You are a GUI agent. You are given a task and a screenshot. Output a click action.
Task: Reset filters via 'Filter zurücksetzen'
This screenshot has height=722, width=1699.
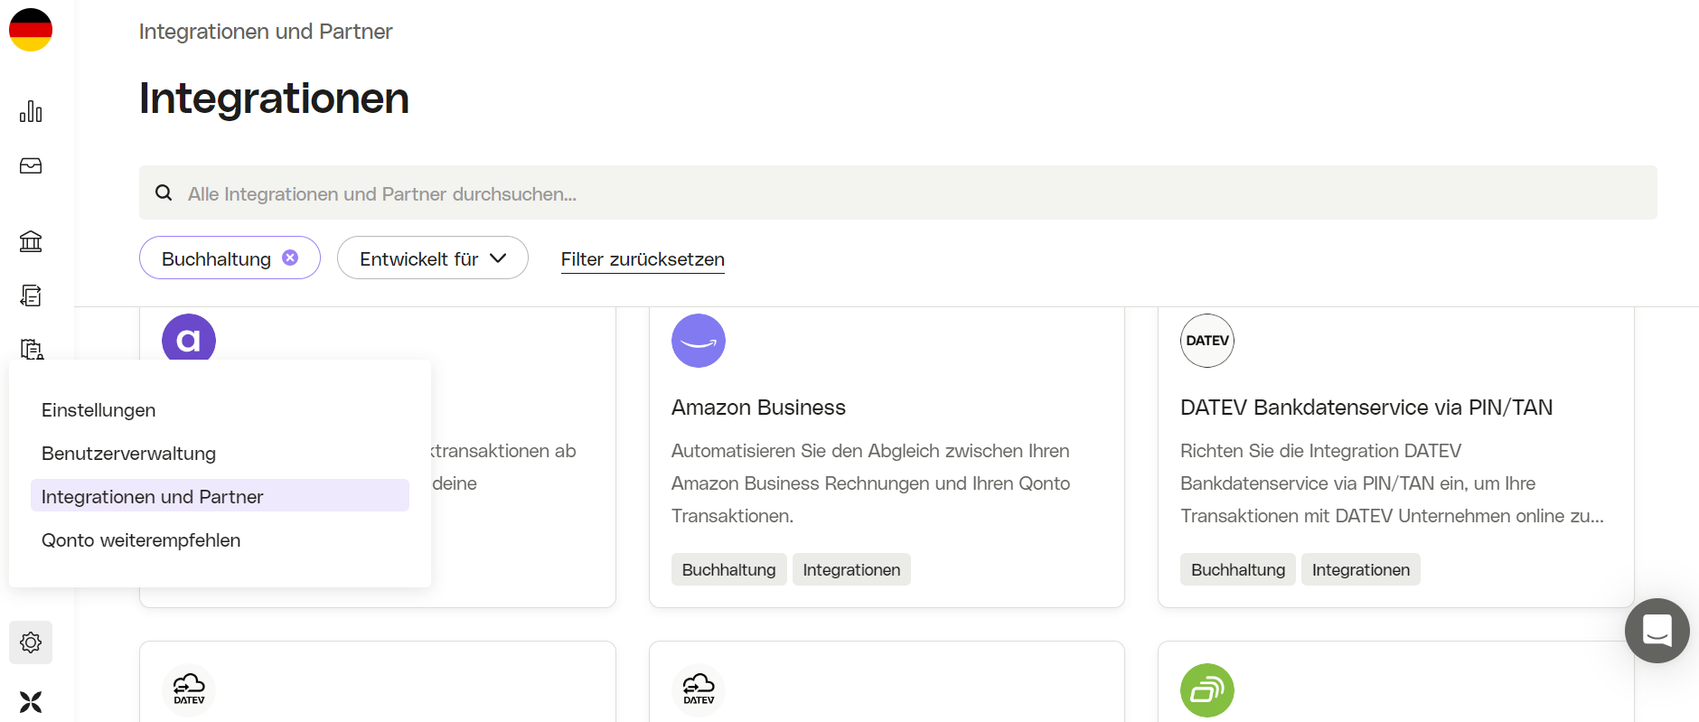[643, 259]
